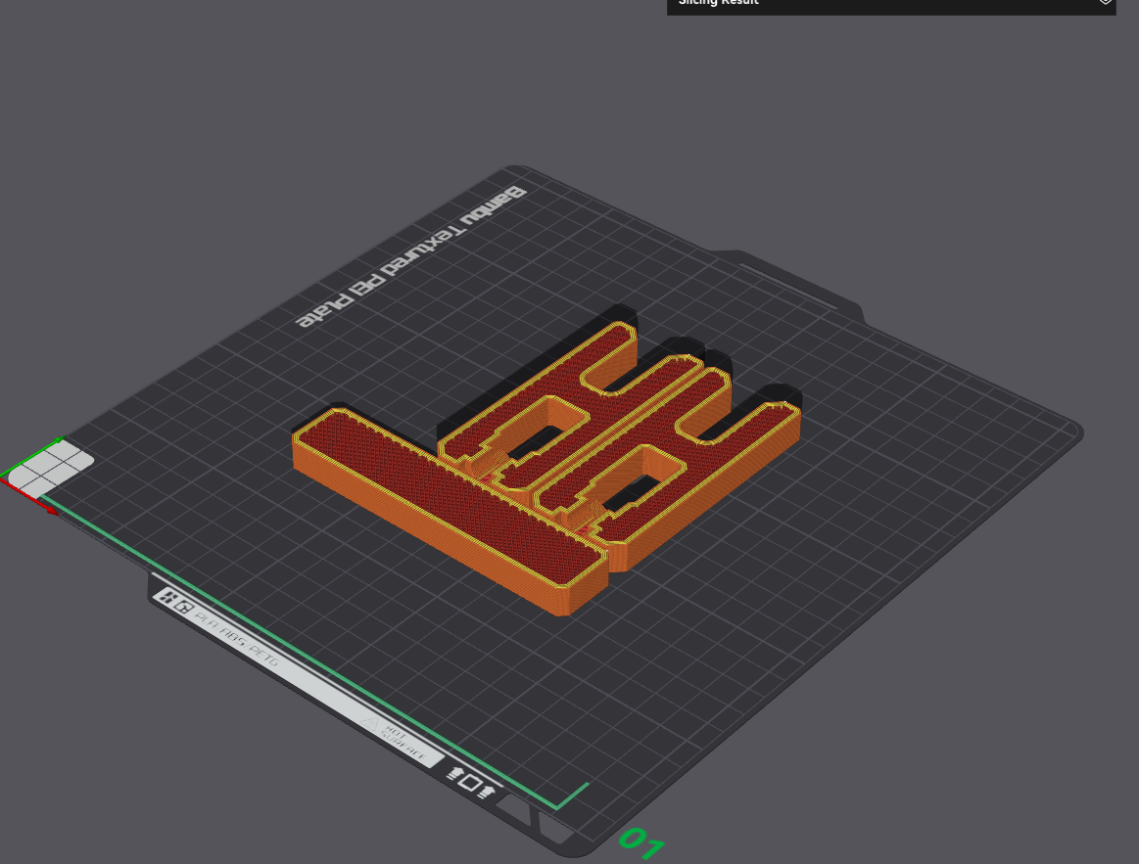Image resolution: width=1139 pixels, height=864 pixels.
Task: Click the green plate number 01
Action: pos(641,842)
